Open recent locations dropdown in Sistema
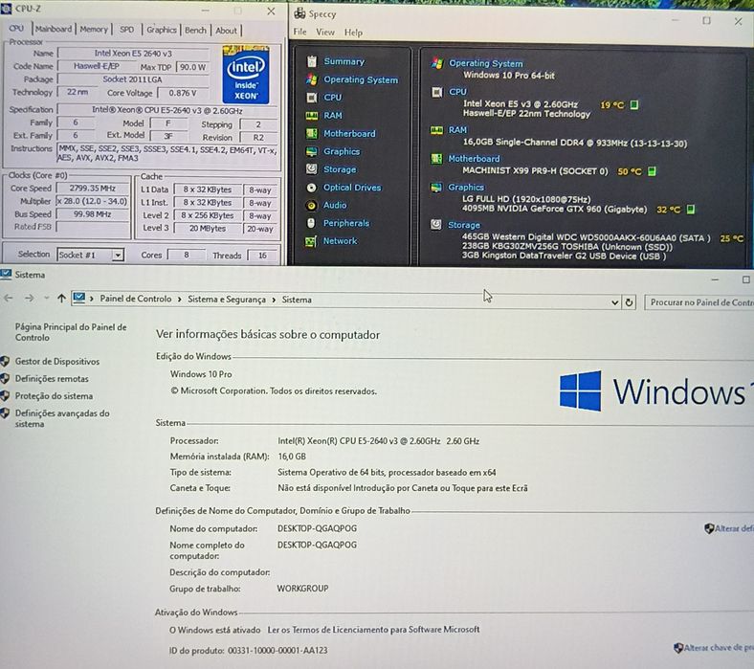The height and width of the screenshot is (669, 754). [46, 299]
